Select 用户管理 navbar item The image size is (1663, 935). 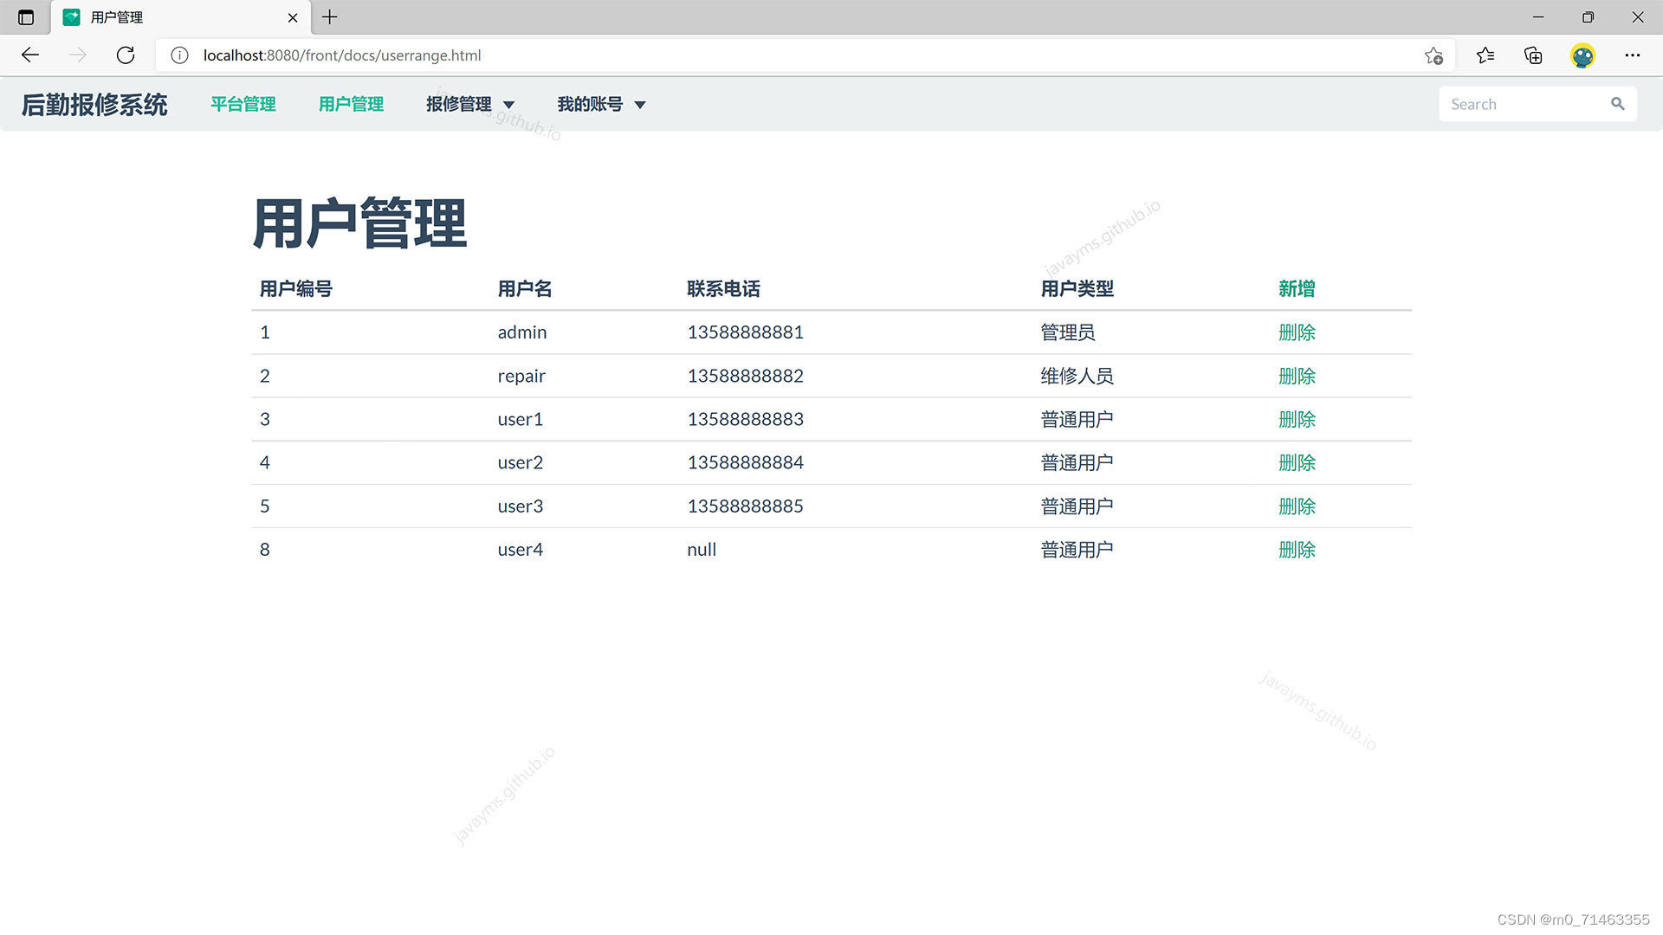(x=351, y=105)
